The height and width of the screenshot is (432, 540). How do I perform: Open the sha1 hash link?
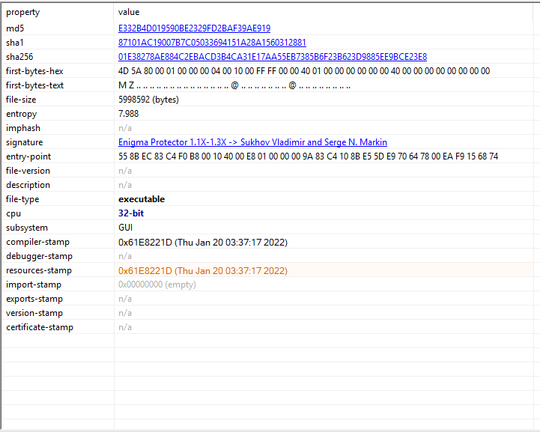[x=212, y=43]
